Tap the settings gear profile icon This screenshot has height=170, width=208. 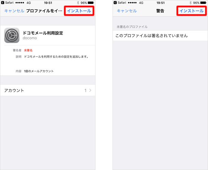[x=12, y=35]
